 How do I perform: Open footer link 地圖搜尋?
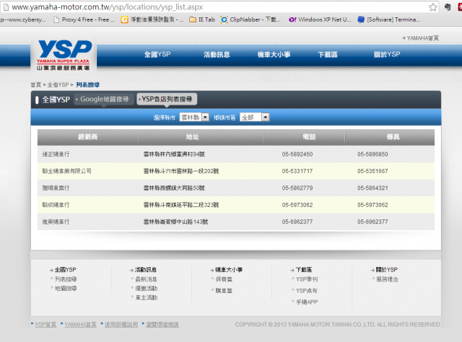(66, 289)
